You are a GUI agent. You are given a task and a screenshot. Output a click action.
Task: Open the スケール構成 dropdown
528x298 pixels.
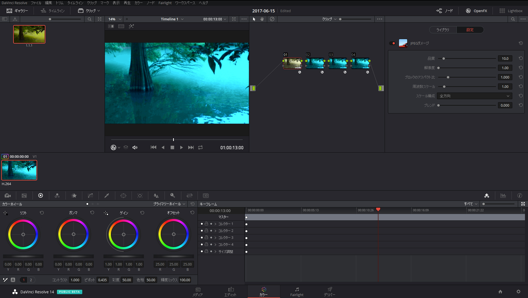pos(474,96)
